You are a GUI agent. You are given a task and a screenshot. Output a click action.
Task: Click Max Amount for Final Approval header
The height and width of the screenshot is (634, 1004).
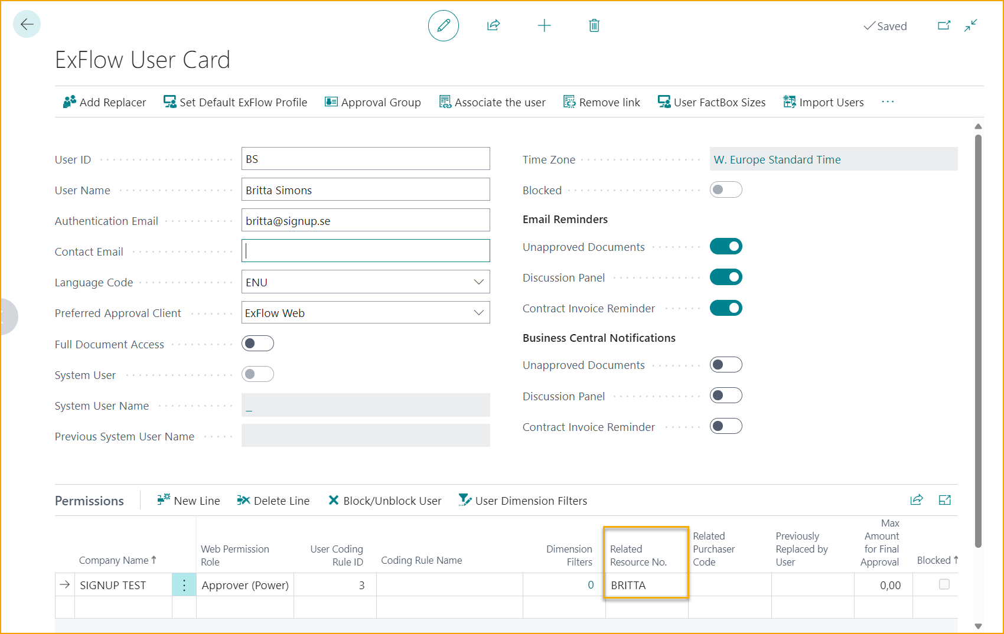(x=880, y=543)
